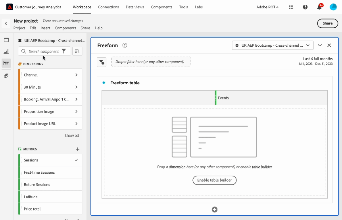Expand the Proposition Image chevron
This screenshot has height=220, width=342.
point(76,112)
